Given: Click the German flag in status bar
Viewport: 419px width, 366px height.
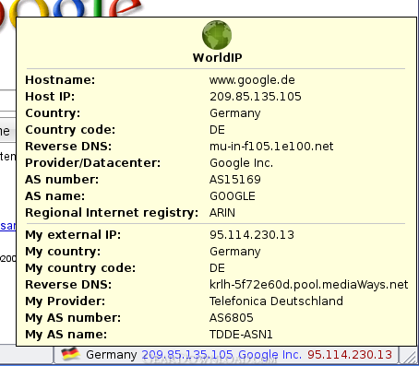Looking at the screenshot, I should [71, 354].
